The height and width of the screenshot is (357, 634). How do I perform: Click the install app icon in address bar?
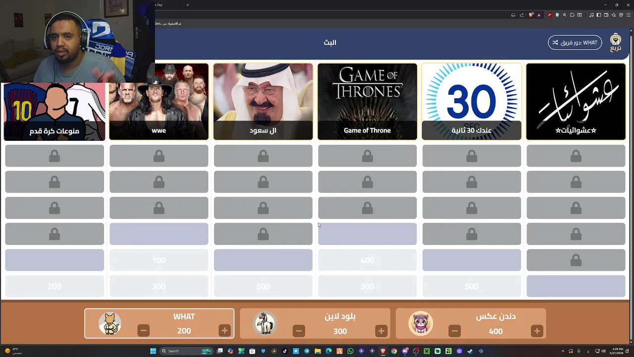click(x=513, y=15)
